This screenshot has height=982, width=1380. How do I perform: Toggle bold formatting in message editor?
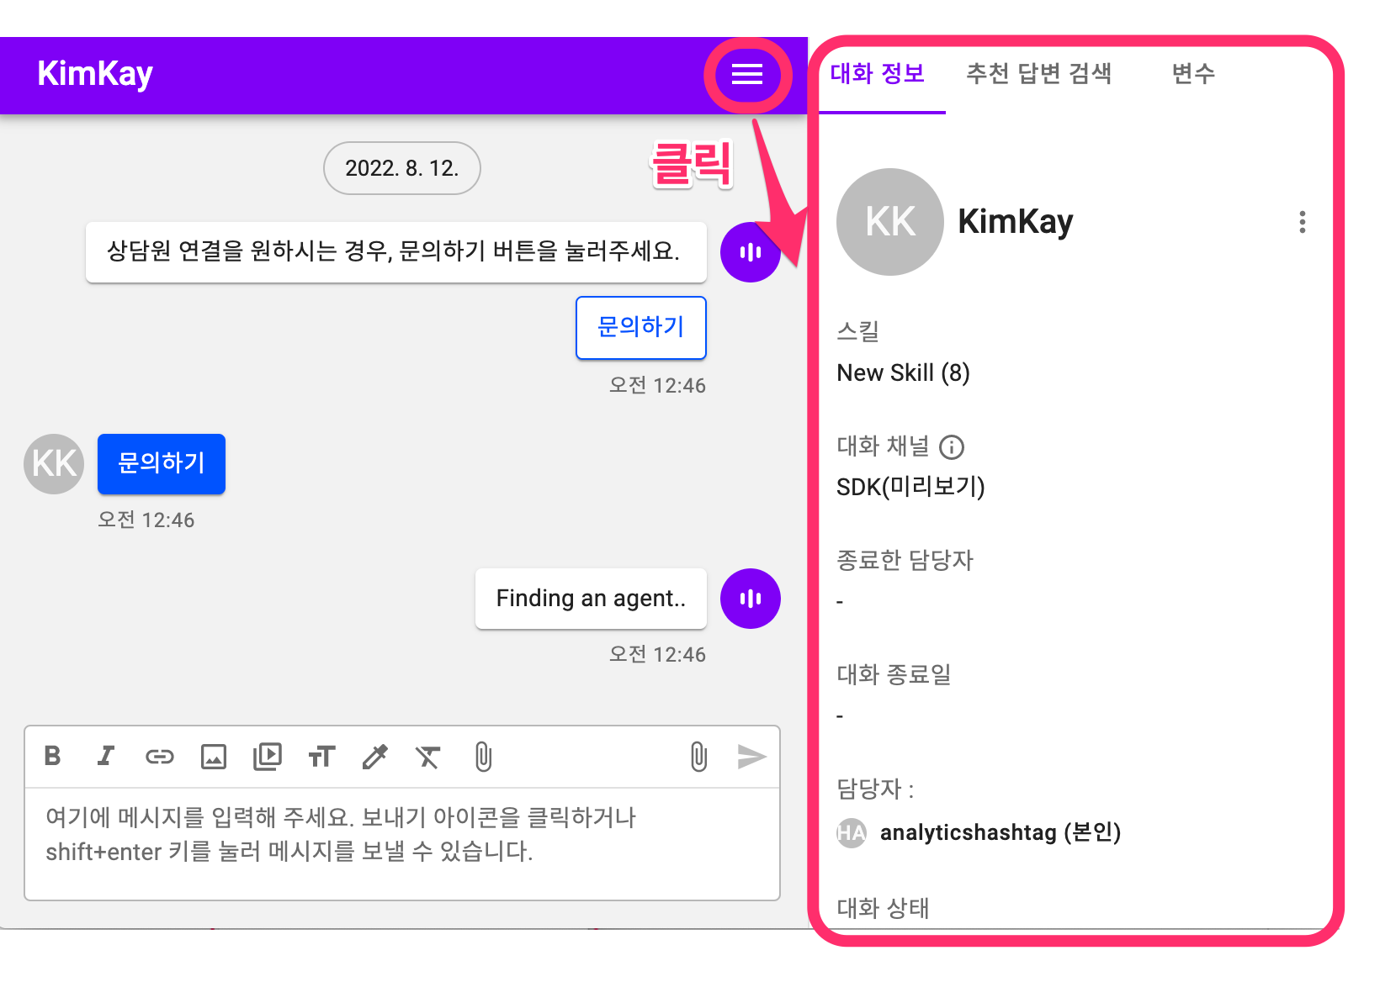point(52,757)
